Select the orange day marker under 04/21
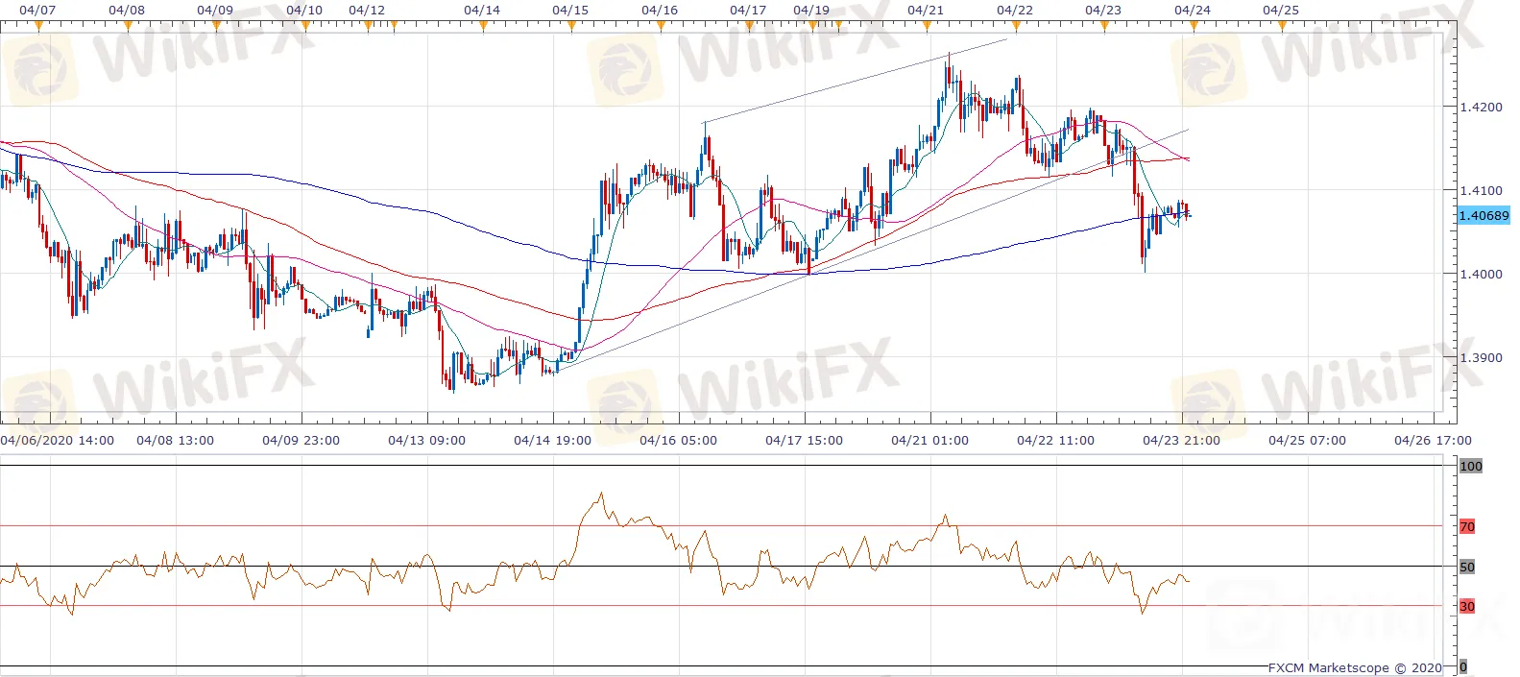This screenshot has height=677, width=1520. click(x=926, y=27)
